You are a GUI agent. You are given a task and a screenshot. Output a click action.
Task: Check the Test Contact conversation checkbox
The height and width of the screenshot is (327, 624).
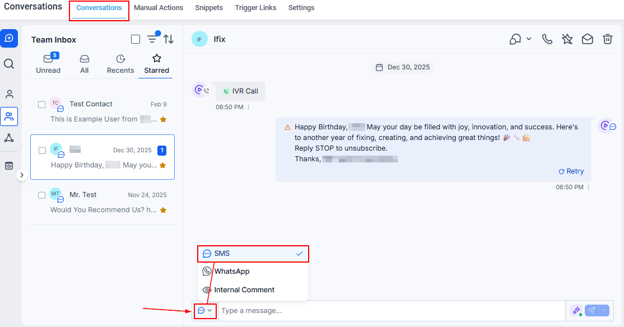42,105
